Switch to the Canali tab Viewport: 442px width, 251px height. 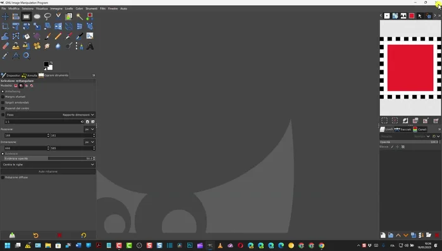[420, 130]
